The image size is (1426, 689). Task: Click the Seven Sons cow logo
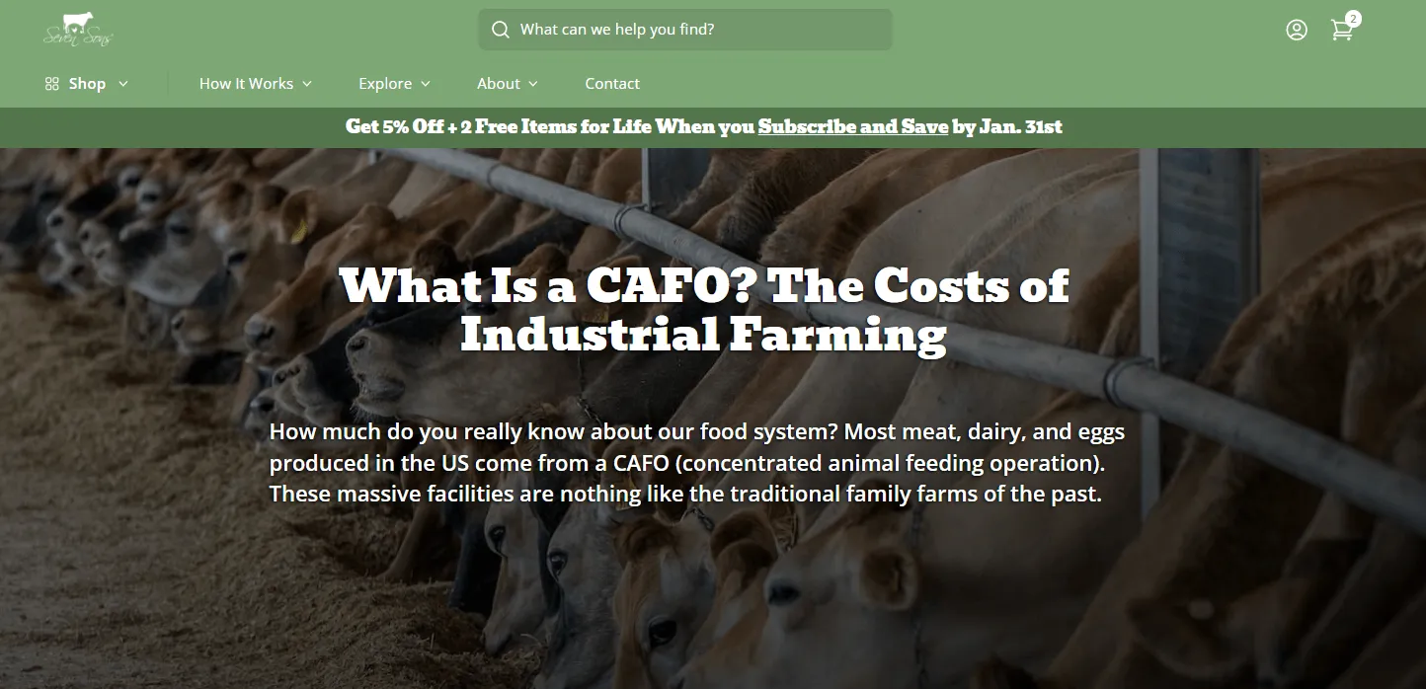point(78,29)
